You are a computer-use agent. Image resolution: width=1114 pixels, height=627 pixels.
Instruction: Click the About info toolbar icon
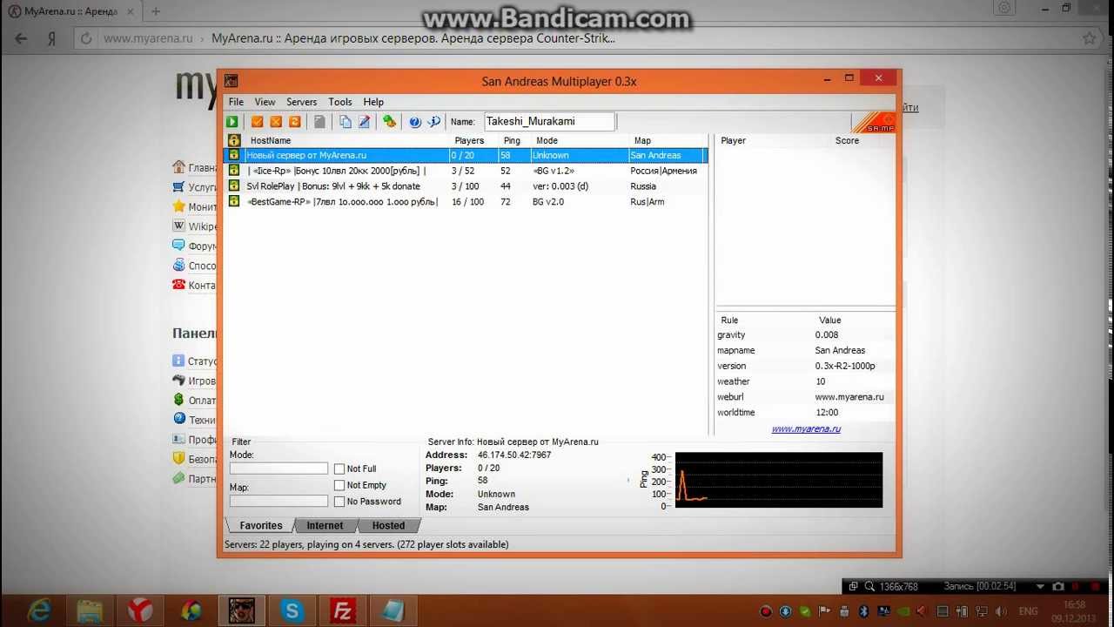click(433, 122)
